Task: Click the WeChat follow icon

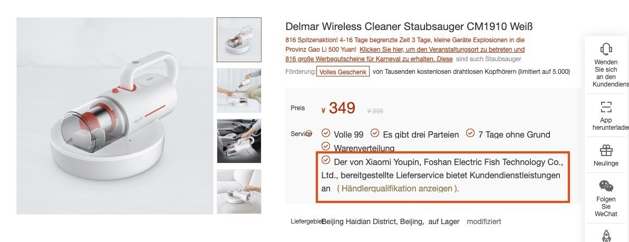Action: point(606,186)
